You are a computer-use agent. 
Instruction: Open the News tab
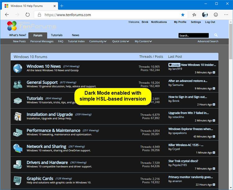click(x=75, y=35)
